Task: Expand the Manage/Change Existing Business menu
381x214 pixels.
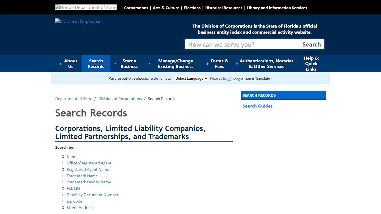Action: coord(176,64)
